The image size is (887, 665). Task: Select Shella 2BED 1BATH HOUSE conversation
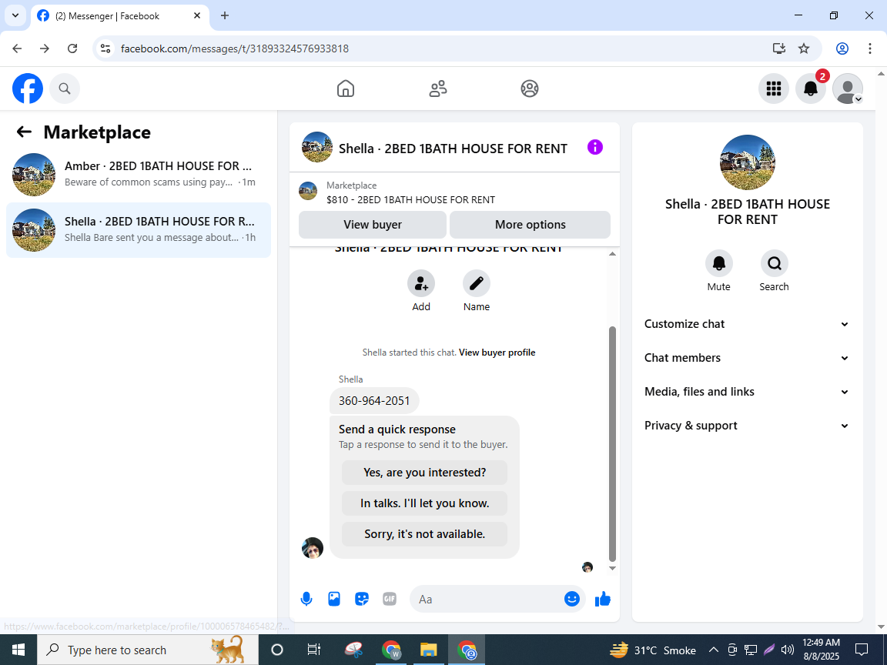(x=139, y=229)
